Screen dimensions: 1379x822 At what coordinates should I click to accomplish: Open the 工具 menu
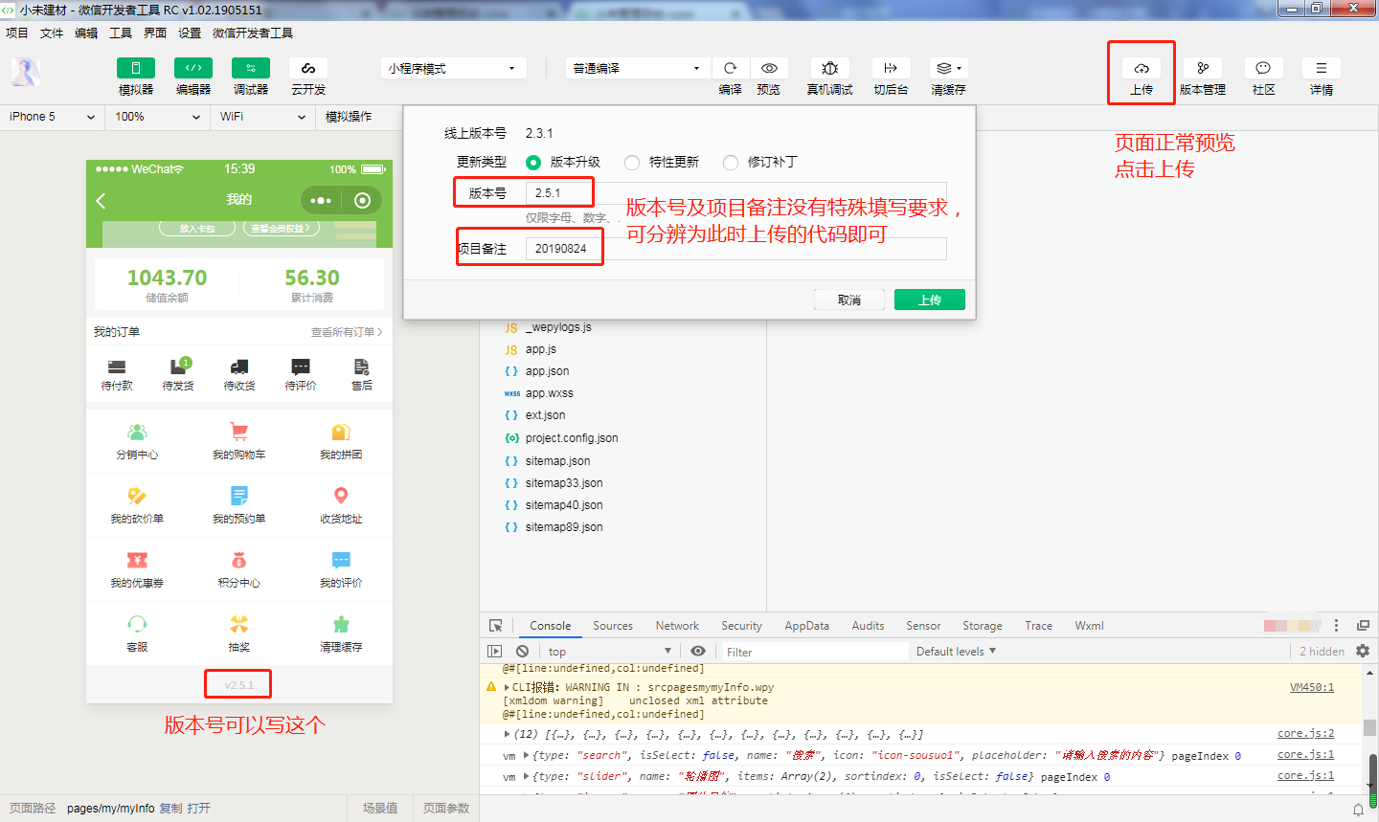[x=121, y=33]
